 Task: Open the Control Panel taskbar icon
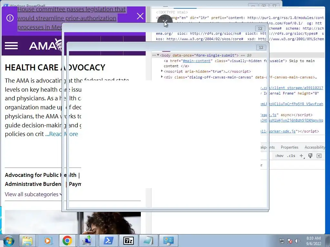tap(168, 241)
